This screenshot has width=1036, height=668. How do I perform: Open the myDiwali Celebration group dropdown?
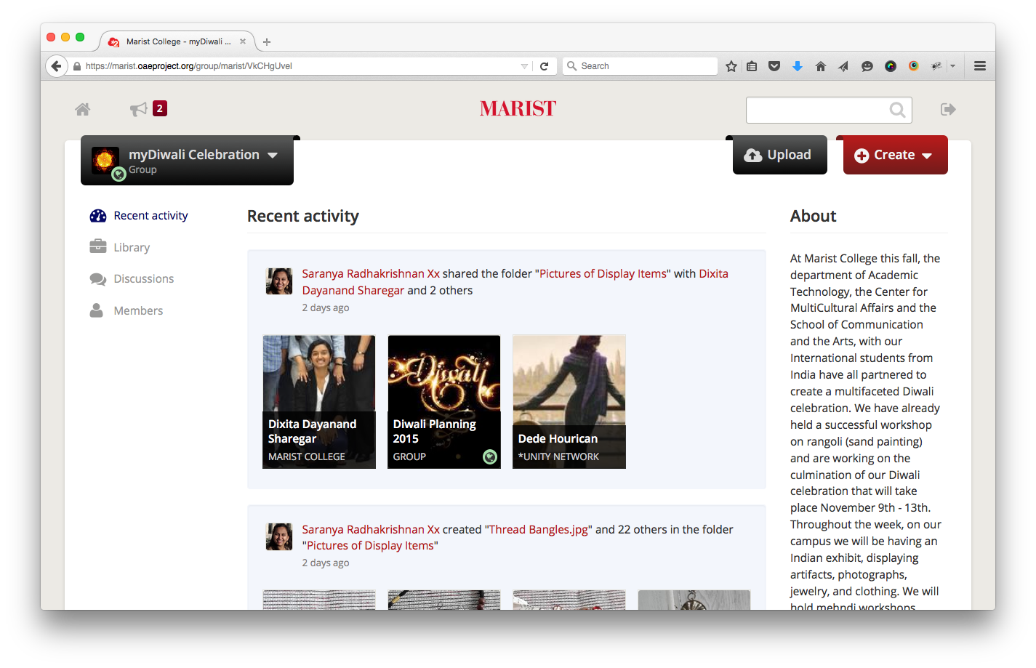(x=273, y=155)
